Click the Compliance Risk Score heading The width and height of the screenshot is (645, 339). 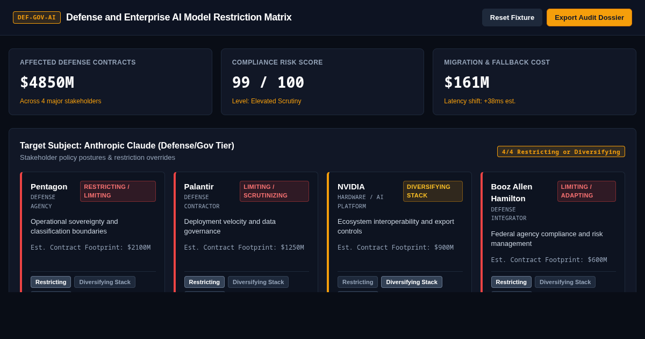(x=277, y=62)
